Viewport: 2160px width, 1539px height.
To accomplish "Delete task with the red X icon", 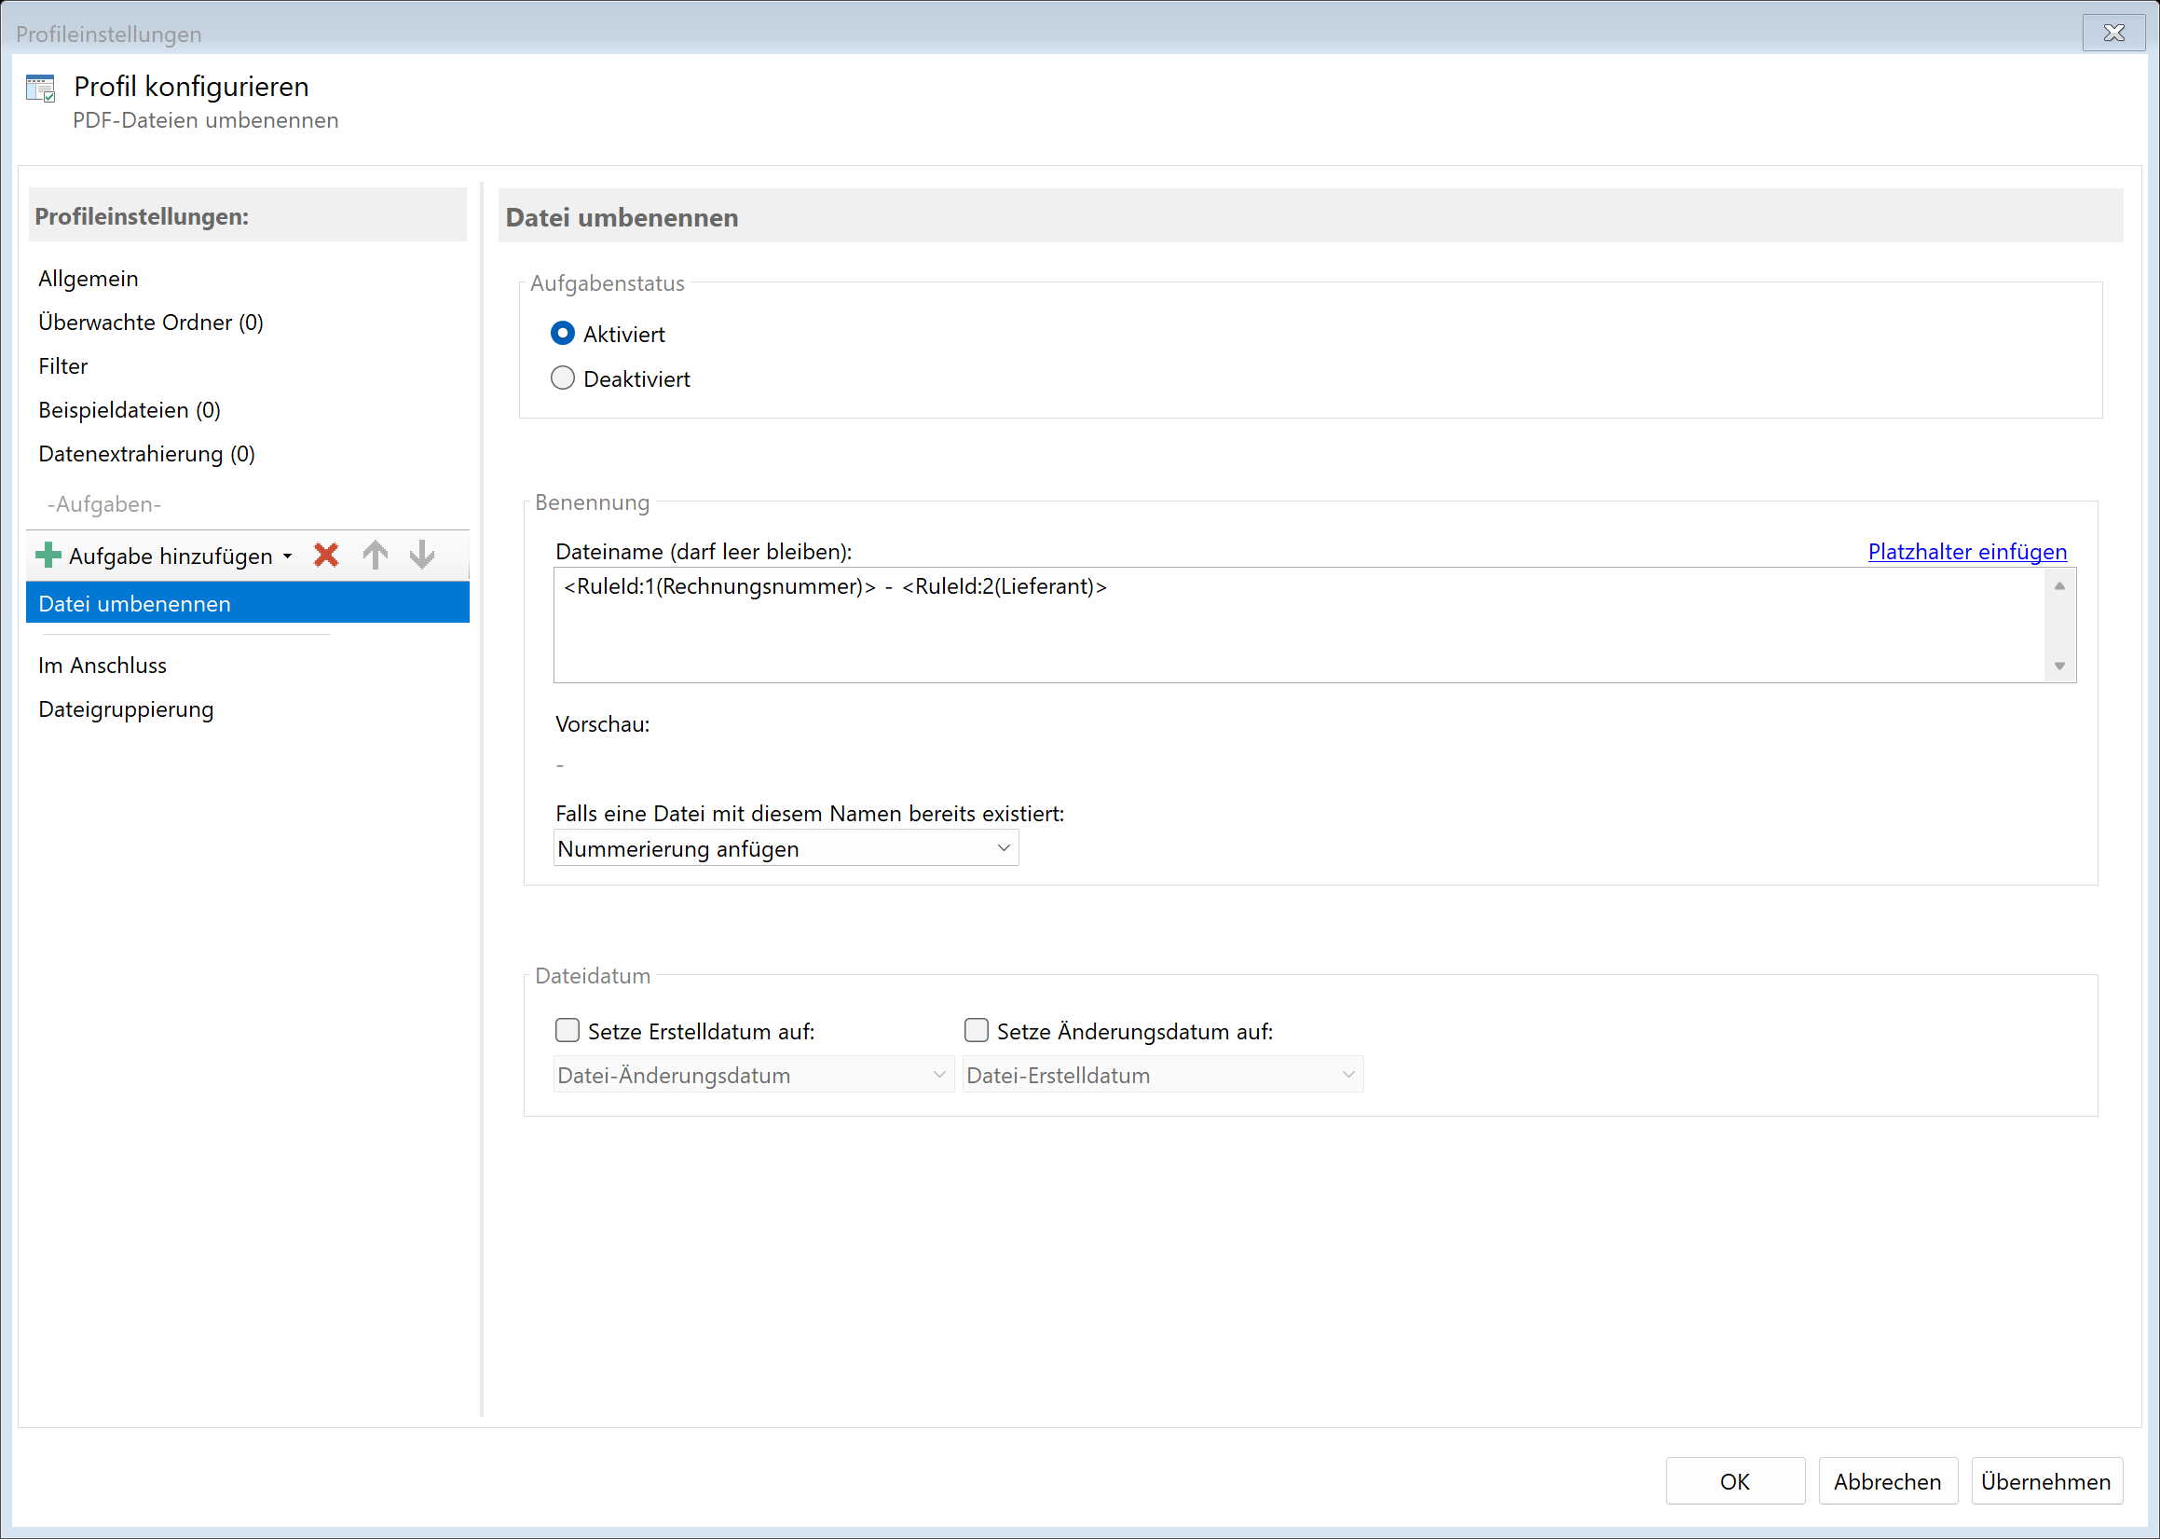I will click(x=326, y=556).
